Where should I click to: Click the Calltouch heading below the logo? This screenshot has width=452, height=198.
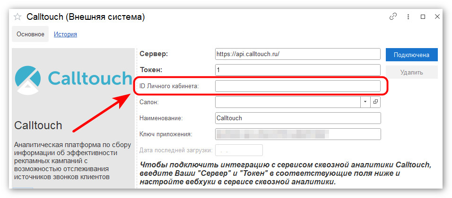point(38,125)
